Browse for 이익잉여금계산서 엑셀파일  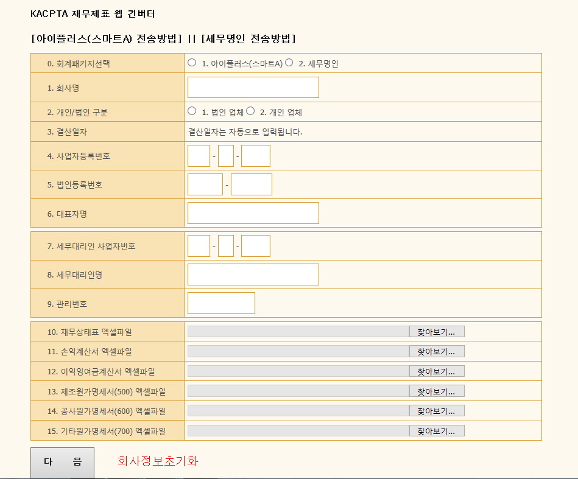[x=437, y=371]
